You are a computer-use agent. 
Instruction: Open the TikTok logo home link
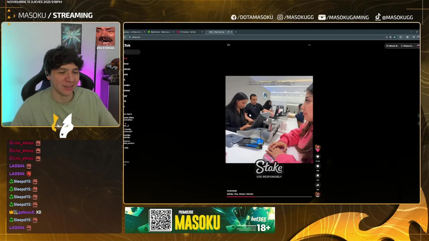coord(127,46)
